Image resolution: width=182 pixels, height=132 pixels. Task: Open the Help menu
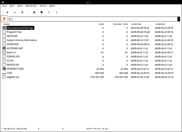click(52, 6)
